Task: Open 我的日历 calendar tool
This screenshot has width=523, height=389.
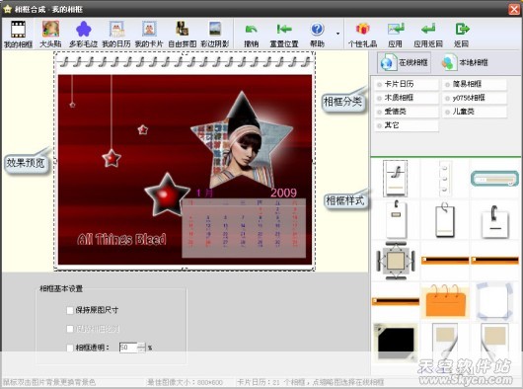Action: [x=116, y=34]
